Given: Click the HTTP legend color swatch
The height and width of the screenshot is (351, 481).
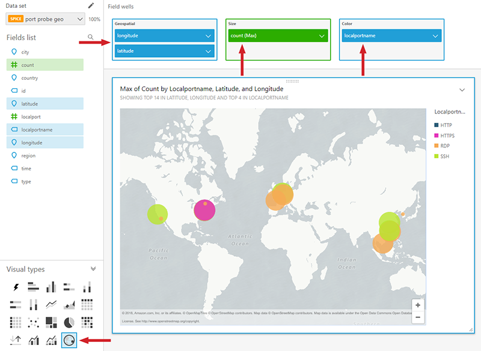Looking at the screenshot, I should 437,125.
